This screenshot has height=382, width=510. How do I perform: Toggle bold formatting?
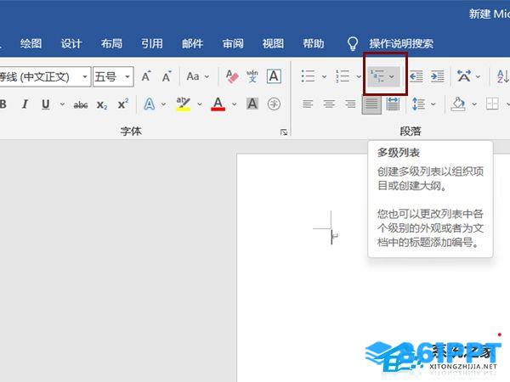point(3,104)
